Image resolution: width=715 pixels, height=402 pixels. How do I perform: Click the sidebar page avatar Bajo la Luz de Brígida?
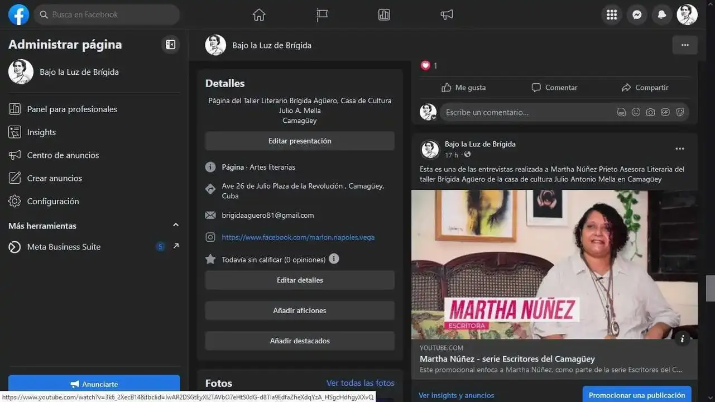(x=21, y=71)
